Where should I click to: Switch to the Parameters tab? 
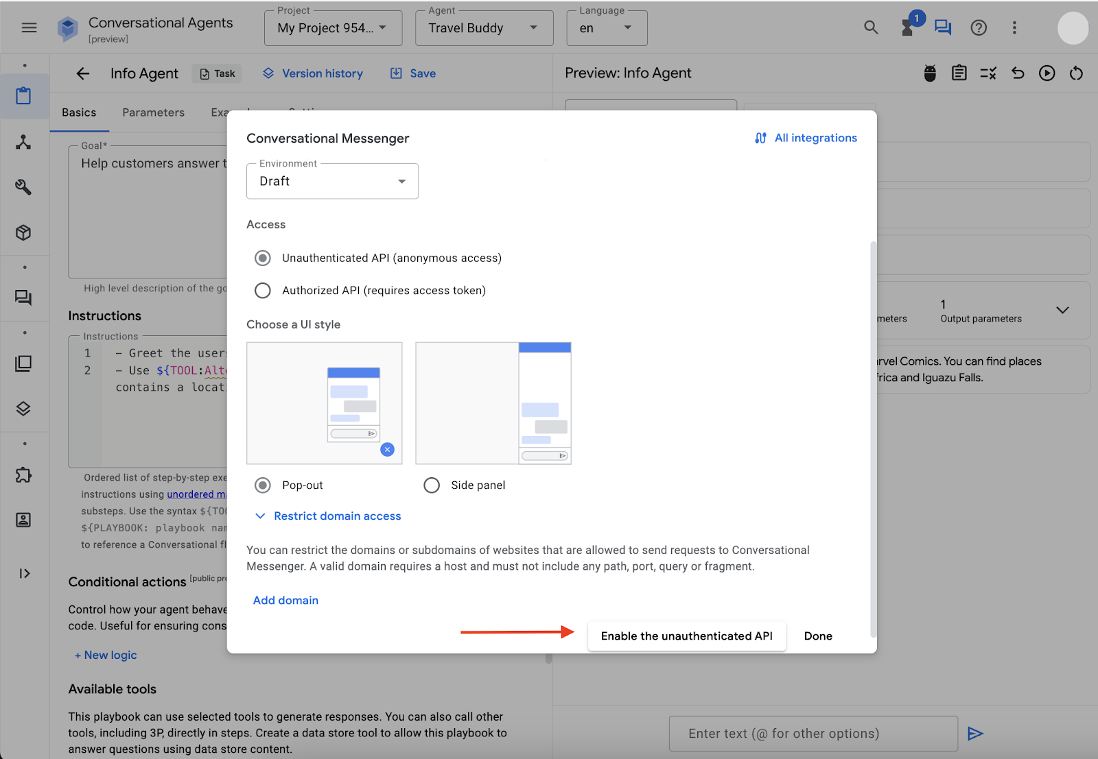click(153, 112)
